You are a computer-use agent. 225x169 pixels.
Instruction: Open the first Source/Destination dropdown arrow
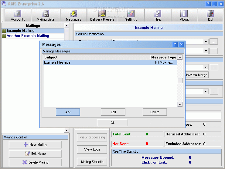pos(206,42)
